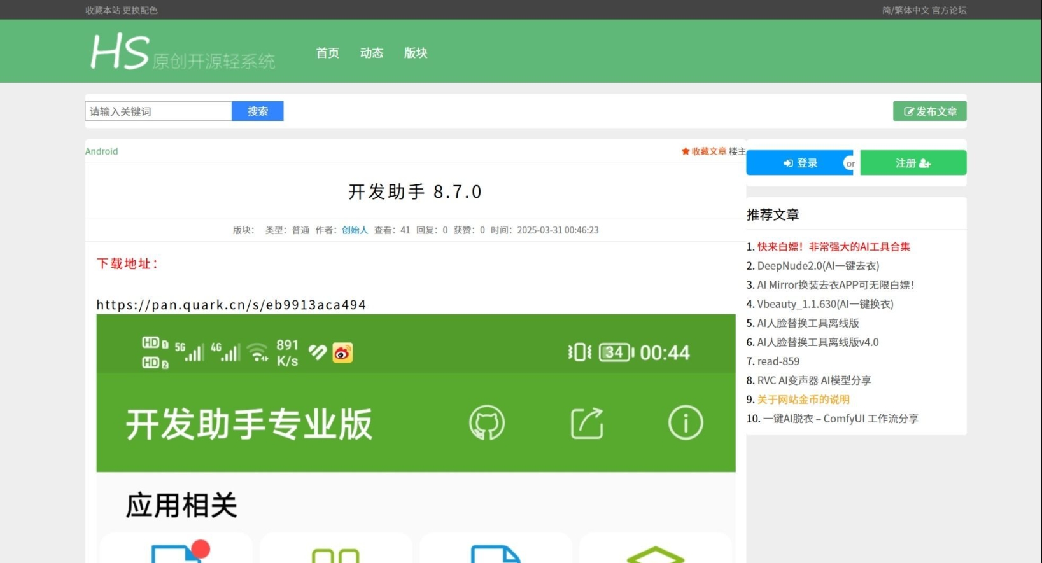Click the GitHub icon in app screenshot
Screen dimensions: 1042x563
point(486,423)
